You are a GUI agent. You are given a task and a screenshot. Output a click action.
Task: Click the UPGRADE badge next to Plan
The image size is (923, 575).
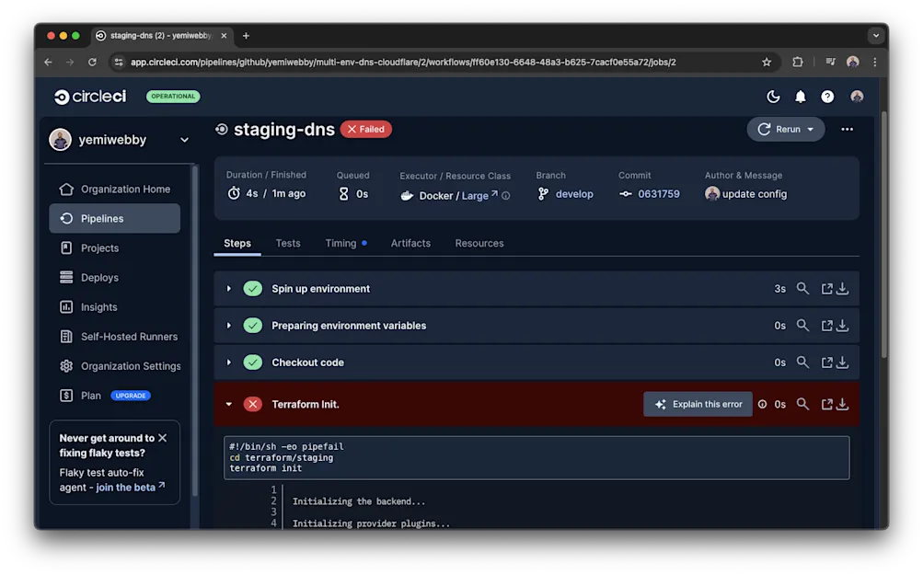[130, 395]
